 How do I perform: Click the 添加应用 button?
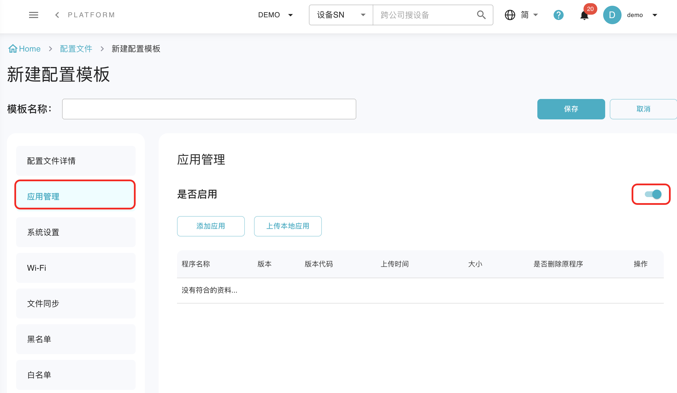point(211,226)
